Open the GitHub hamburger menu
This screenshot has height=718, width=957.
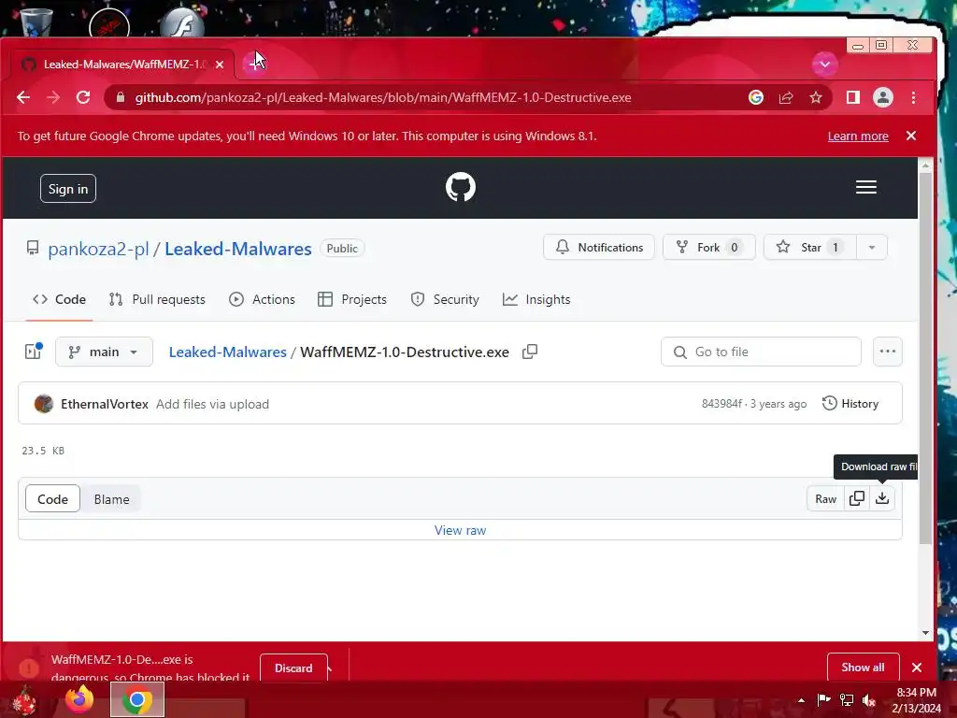click(x=866, y=187)
